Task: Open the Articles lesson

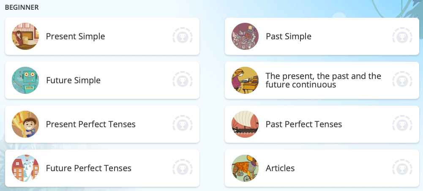Action: click(280, 168)
